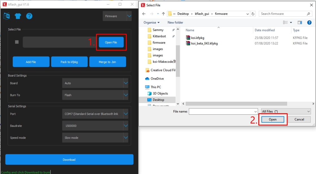Screen dimensions: 316x174
Task: Open the Board Auto dropdown
Action: coord(125,83)
